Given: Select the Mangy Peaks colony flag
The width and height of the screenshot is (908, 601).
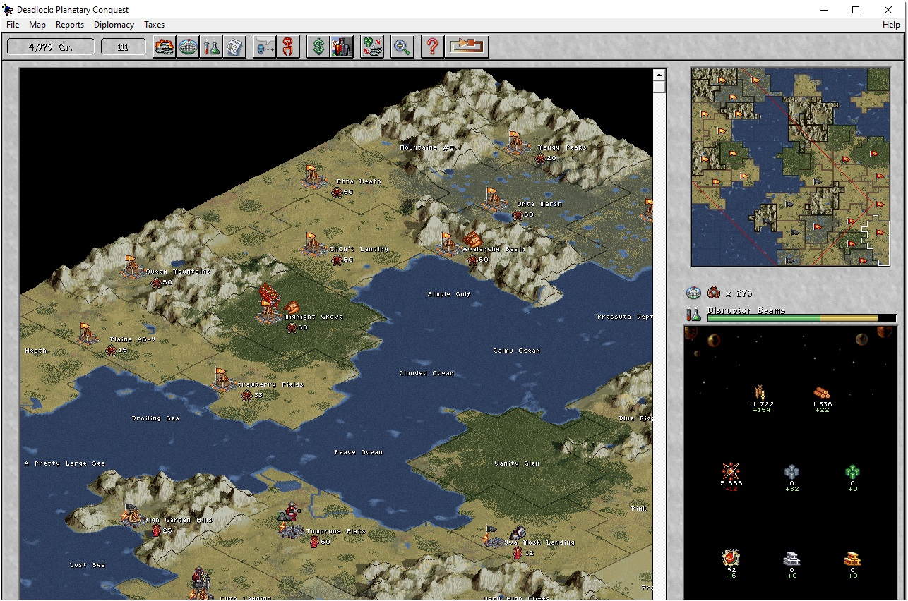Looking at the screenshot, I should tap(515, 142).
